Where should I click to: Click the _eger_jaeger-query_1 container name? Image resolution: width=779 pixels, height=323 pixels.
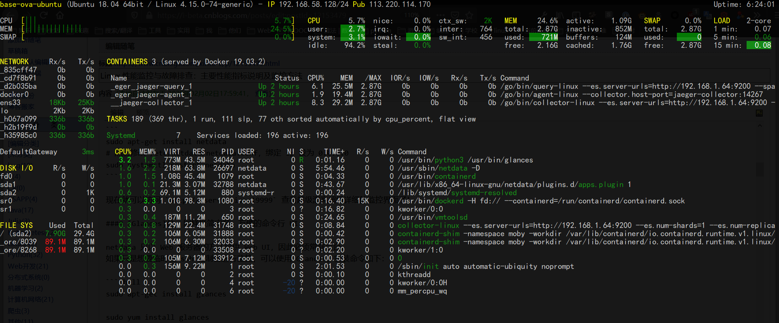point(151,86)
